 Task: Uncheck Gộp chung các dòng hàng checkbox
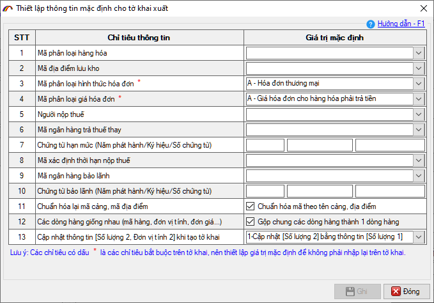click(251, 222)
